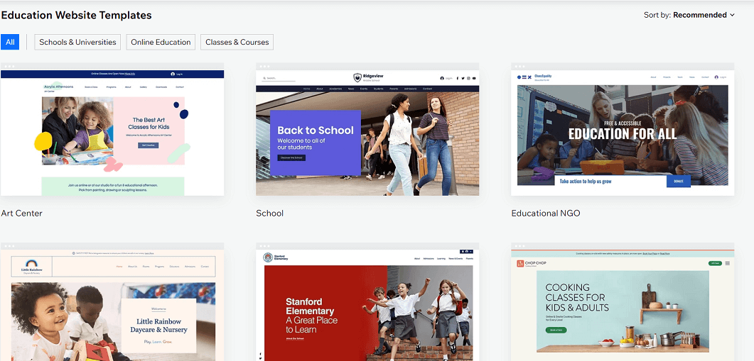Click the Education For All headline
Screen dimensions: 754x361
pyautogui.click(x=623, y=133)
